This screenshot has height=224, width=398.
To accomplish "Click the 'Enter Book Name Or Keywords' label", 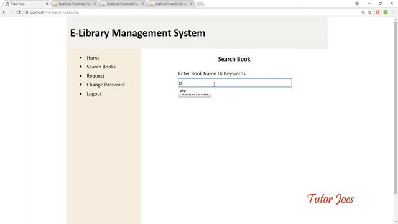I will click(211, 73).
